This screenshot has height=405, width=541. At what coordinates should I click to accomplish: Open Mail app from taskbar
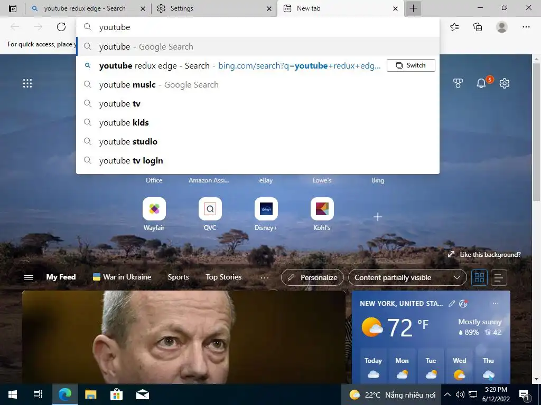(x=143, y=394)
